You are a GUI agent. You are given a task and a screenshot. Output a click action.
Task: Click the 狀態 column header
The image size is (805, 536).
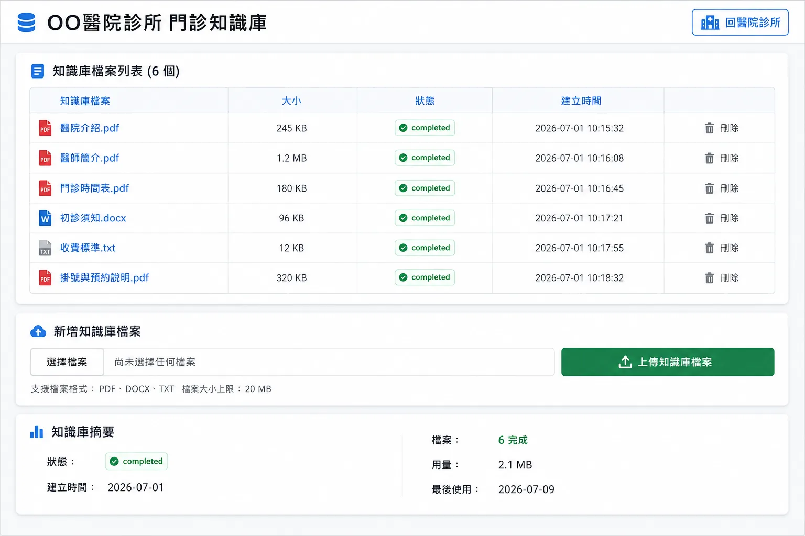(425, 101)
